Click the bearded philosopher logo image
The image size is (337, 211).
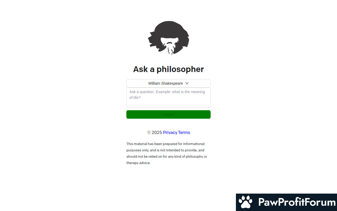pos(168,38)
